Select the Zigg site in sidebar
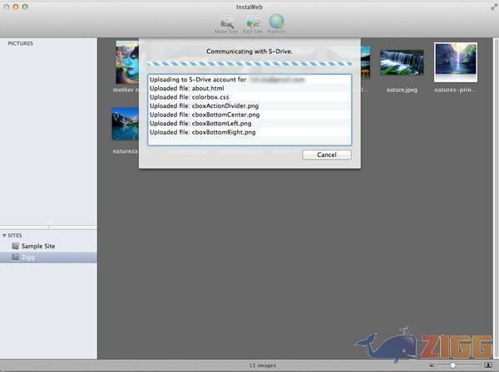Viewport: 499px width, 372px height. point(48,257)
